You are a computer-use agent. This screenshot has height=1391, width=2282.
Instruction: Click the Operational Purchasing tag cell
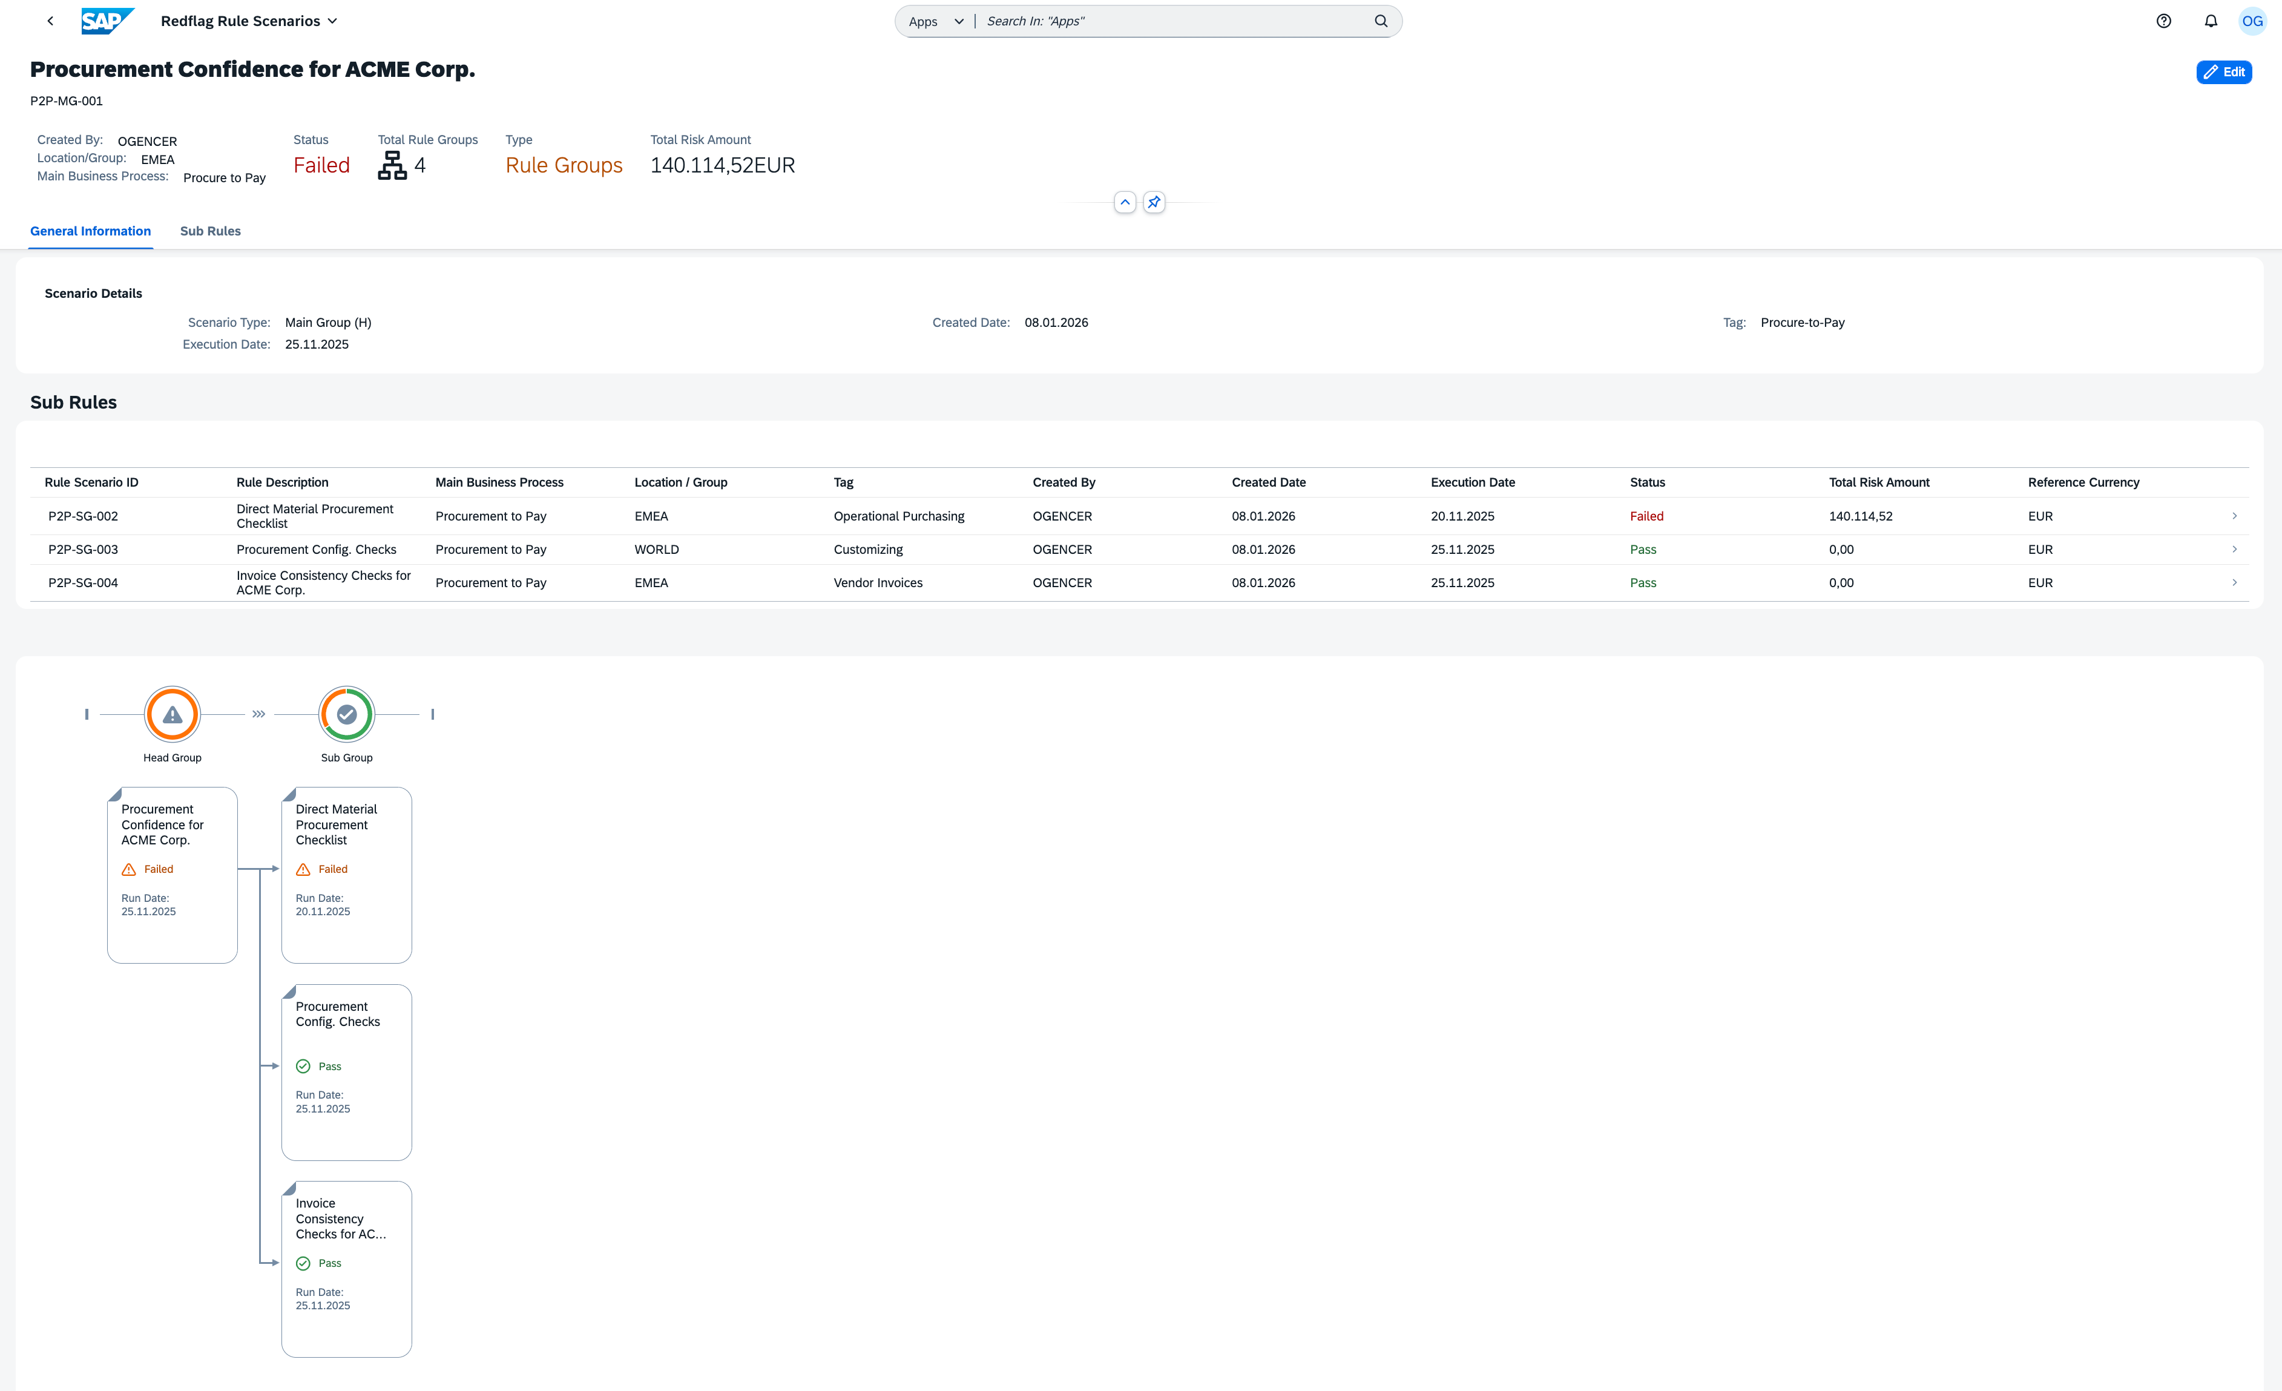[x=898, y=516]
